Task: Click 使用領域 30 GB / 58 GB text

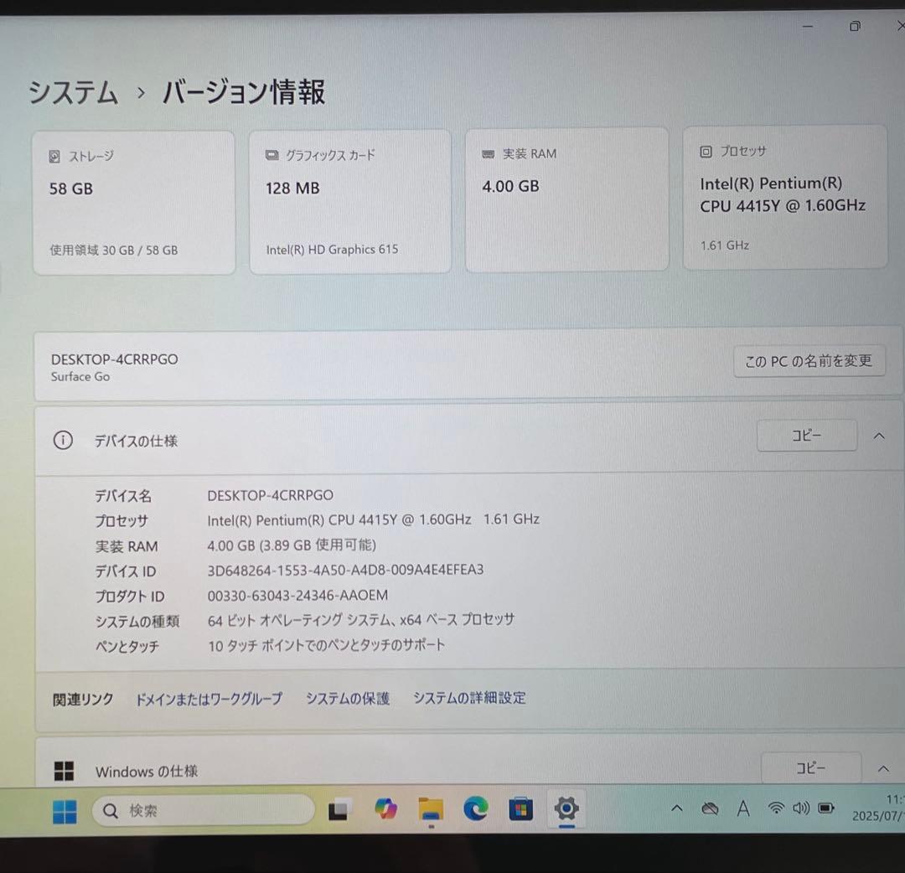Action: (x=114, y=250)
